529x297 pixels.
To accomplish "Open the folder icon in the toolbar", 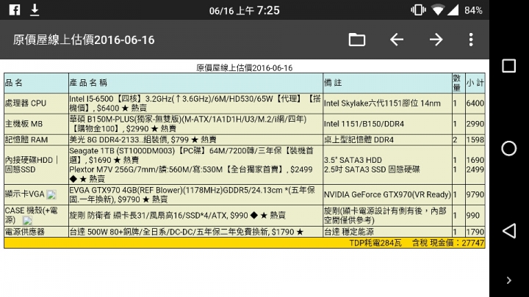I will coord(356,40).
